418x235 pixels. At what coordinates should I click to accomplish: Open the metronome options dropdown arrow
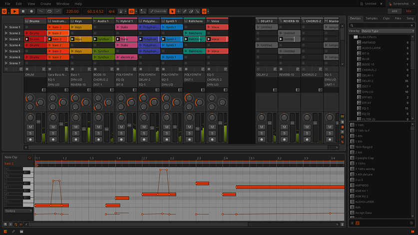(x=125, y=11)
